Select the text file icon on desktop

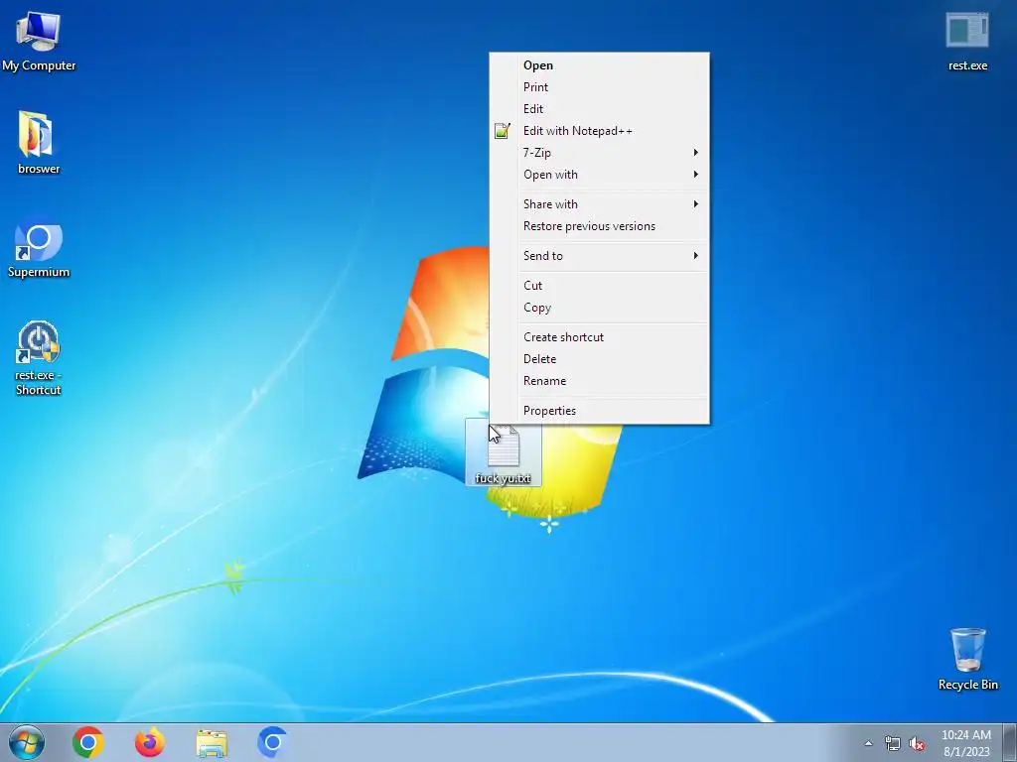[x=504, y=452]
